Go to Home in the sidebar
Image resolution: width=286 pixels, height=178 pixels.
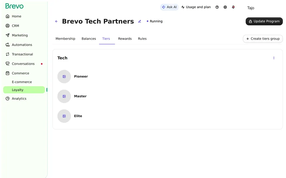pyautogui.click(x=17, y=16)
